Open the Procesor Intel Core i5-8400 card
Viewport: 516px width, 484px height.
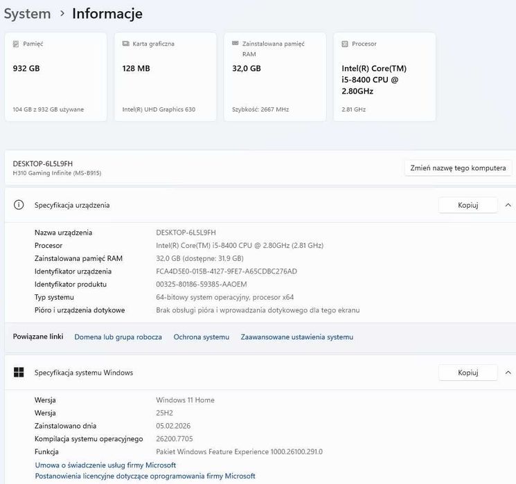[384, 77]
